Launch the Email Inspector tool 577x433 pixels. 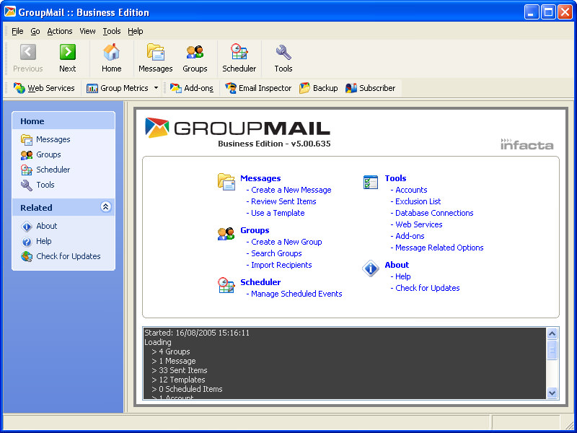click(258, 88)
